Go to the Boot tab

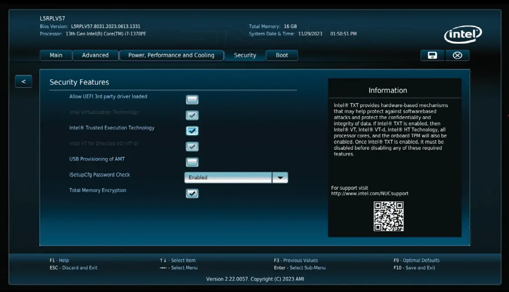[282, 55]
